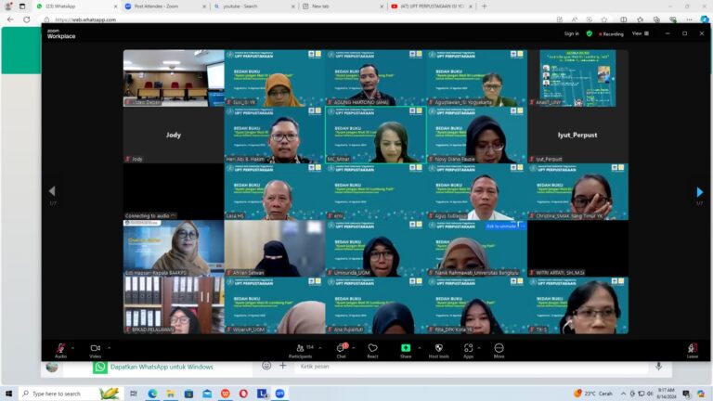Switch to the youtube - Search tab
The height and width of the screenshot is (401, 713).
251,6
